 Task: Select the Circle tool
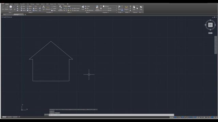[x=11, y=7]
